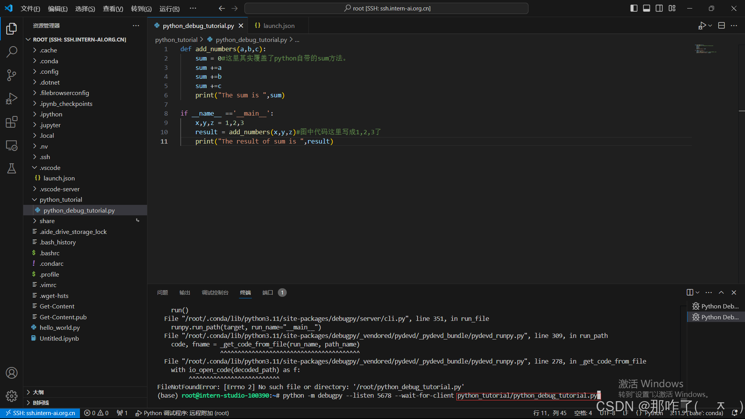
Task: Select the Source Control icon
Action: (11, 75)
